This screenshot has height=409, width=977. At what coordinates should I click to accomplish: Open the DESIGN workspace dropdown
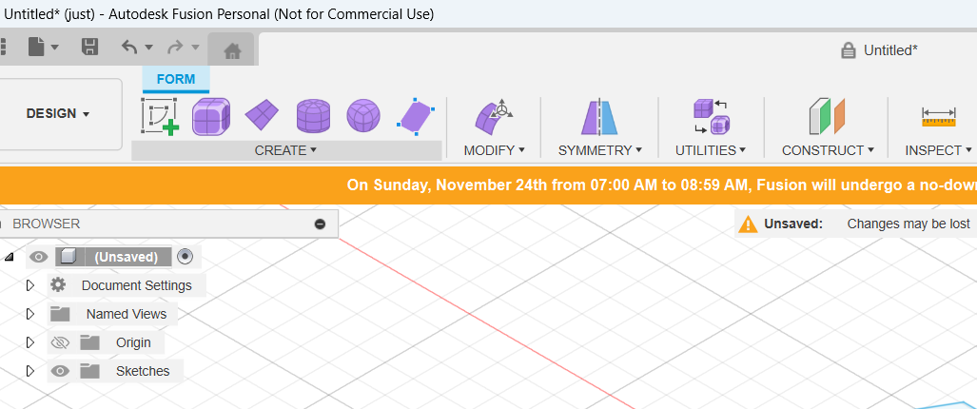pos(59,113)
